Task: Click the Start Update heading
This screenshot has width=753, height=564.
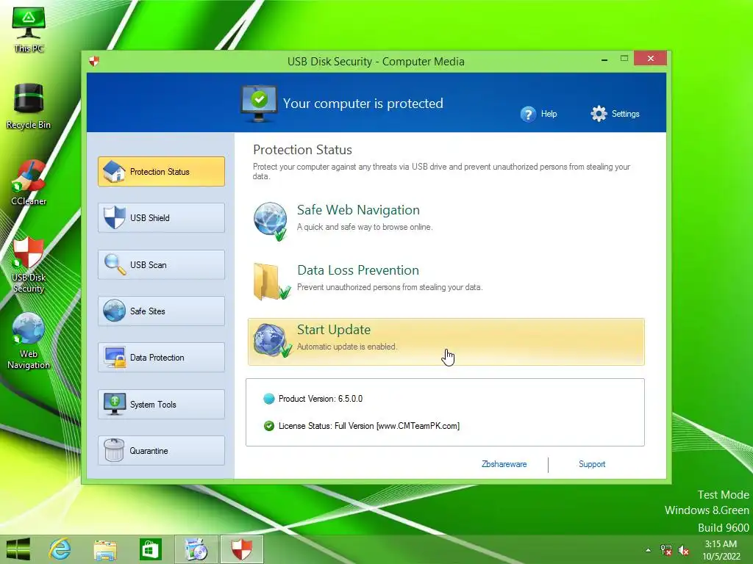Action: point(334,330)
